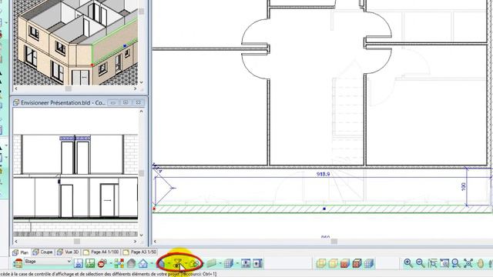Click the second pale yellow cube icon
Image resolution: width=493 pixels, height=277 pixels.
(333, 263)
